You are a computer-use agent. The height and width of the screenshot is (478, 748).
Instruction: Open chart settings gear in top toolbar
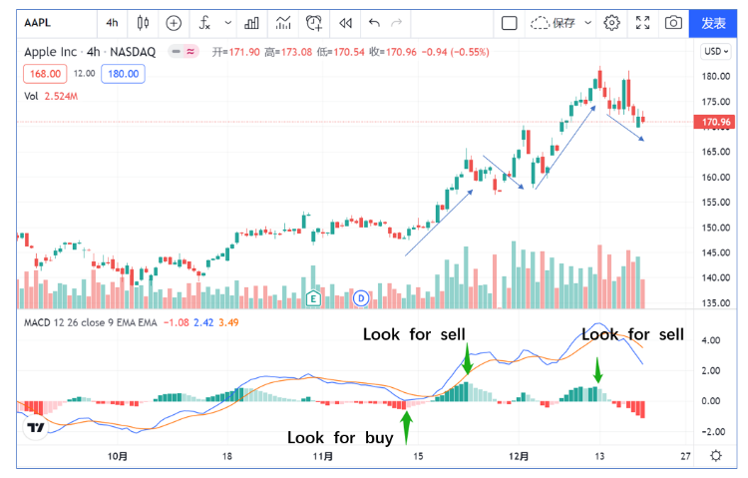click(x=611, y=22)
